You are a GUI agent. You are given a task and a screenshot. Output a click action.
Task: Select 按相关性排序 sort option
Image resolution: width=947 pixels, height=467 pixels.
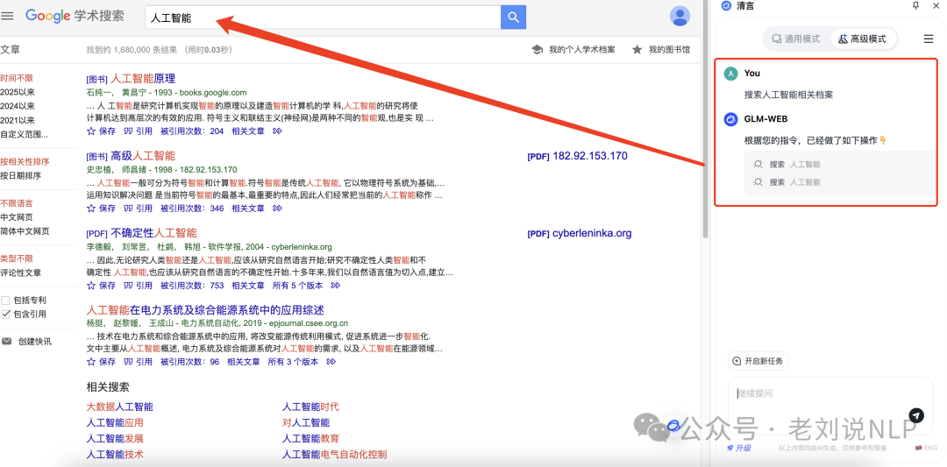click(x=25, y=162)
